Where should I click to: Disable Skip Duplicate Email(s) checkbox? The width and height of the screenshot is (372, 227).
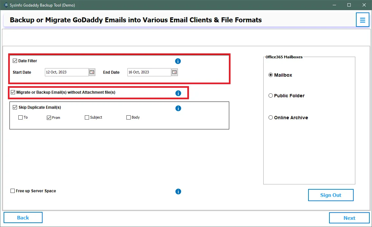click(15, 107)
